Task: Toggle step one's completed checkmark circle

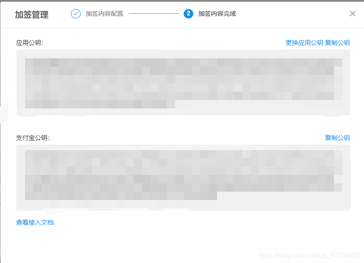Action: tap(76, 13)
